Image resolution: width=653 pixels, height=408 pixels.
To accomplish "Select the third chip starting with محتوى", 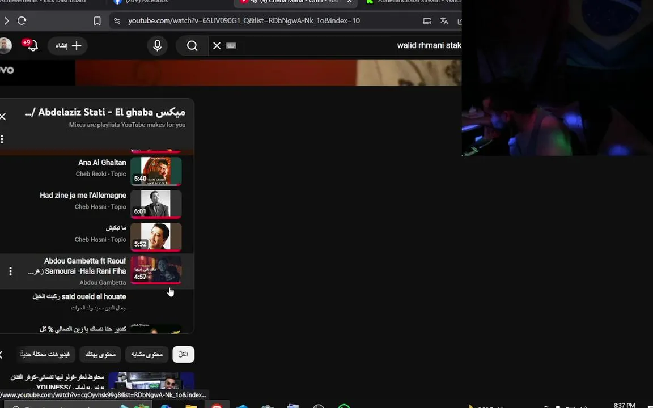I will pyautogui.click(x=100, y=355).
